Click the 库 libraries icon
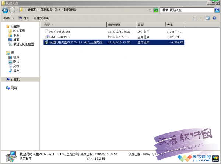Screen dimensions: 221x164 (8, 53)
